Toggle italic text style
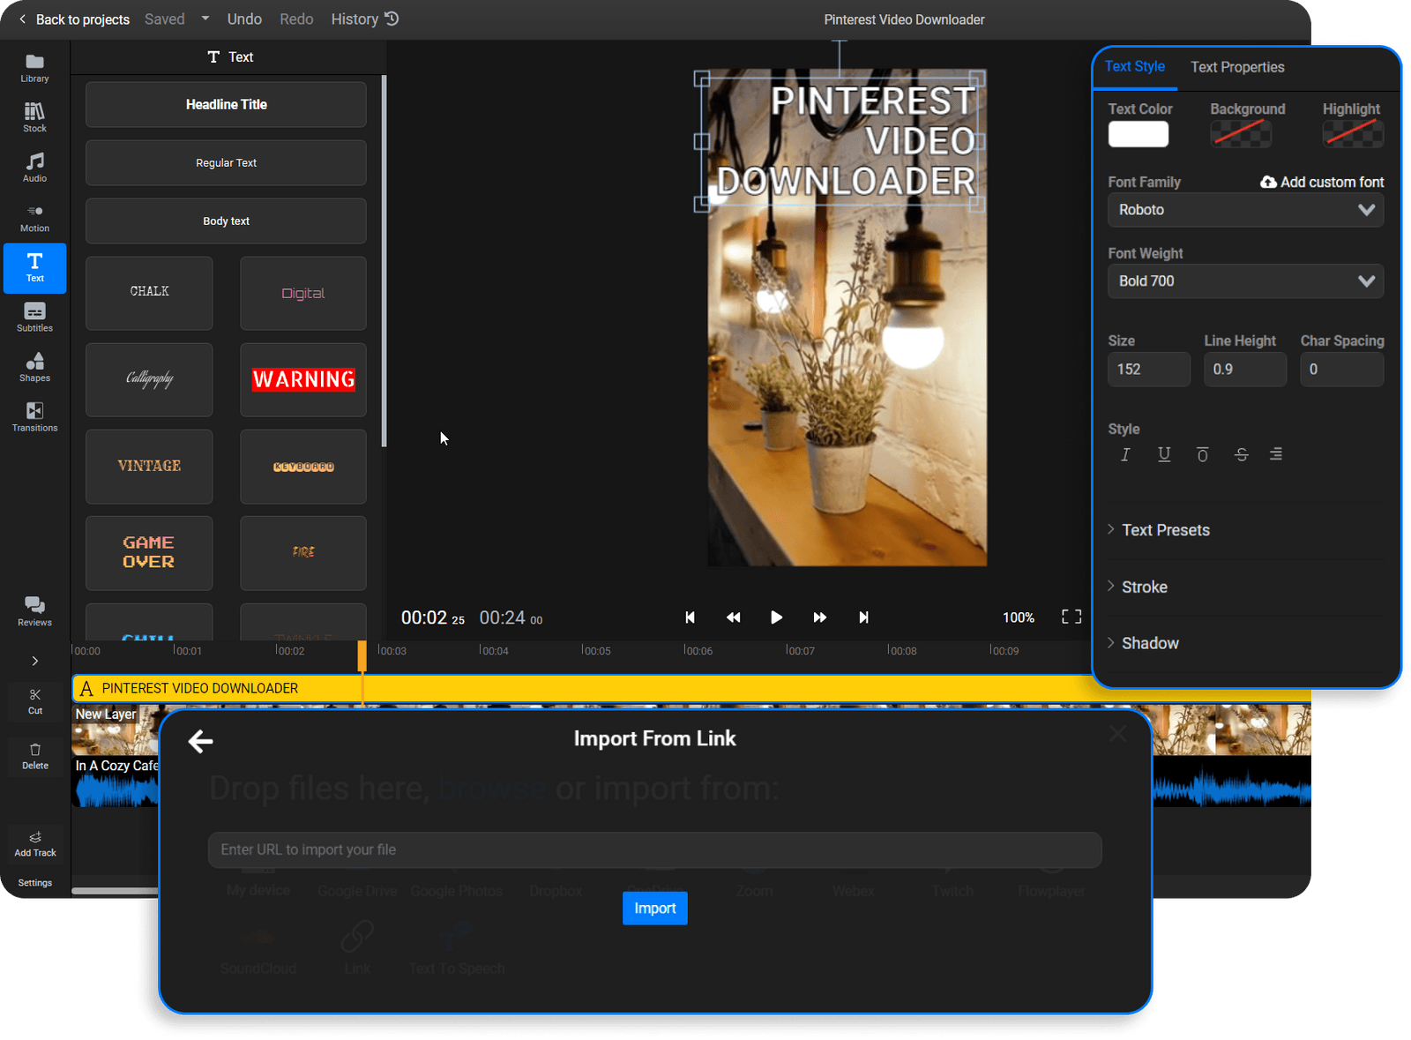1411x1040 pixels. (1125, 454)
